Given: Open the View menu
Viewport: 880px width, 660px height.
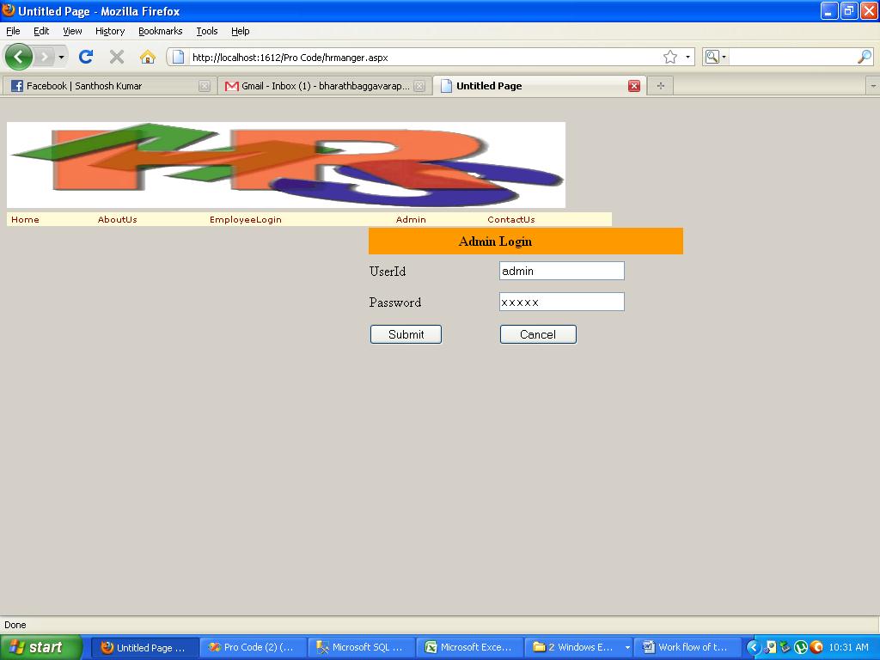Looking at the screenshot, I should [72, 31].
